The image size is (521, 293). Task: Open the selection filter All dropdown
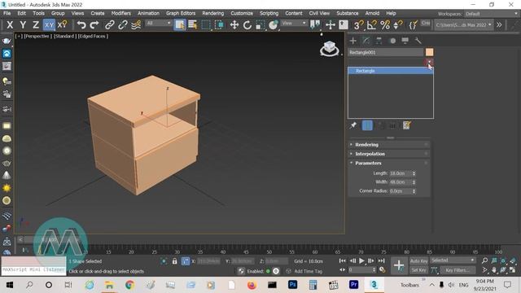tap(159, 24)
